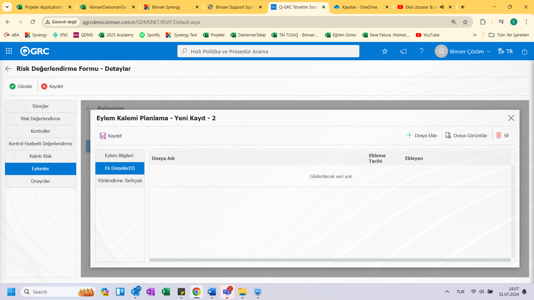
Task: Open the tab search dropdown arrow
Action: tap(7, 7)
